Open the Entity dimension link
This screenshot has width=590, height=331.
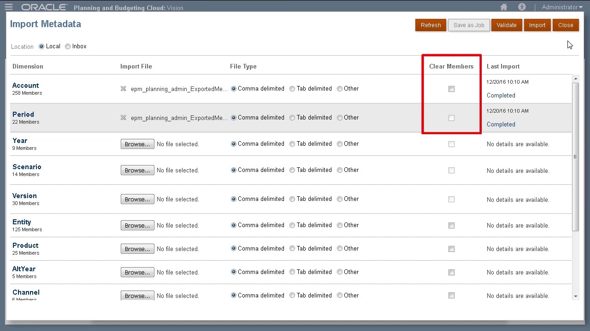tap(22, 222)
